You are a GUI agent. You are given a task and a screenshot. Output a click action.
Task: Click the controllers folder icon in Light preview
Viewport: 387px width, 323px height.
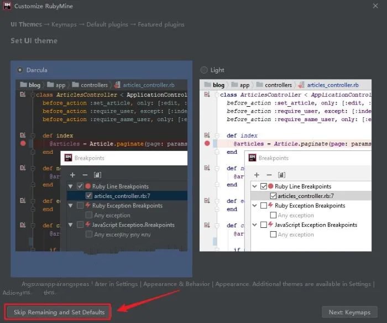[260, 85]
